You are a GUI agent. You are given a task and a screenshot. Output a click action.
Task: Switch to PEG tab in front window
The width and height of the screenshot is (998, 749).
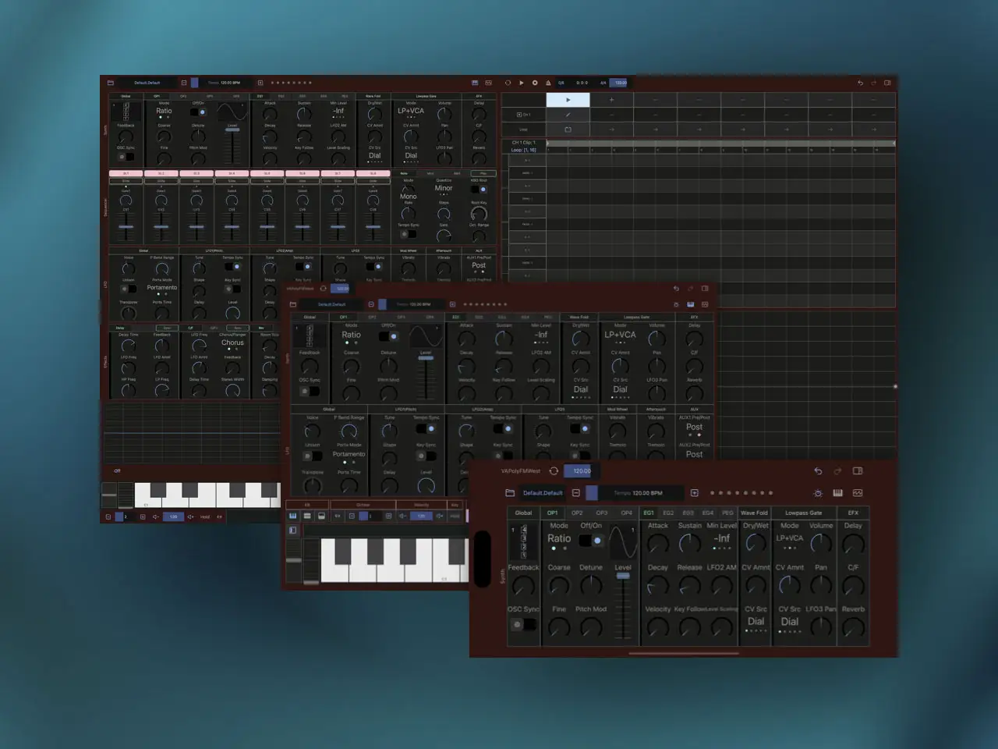[x=727, y=513]
